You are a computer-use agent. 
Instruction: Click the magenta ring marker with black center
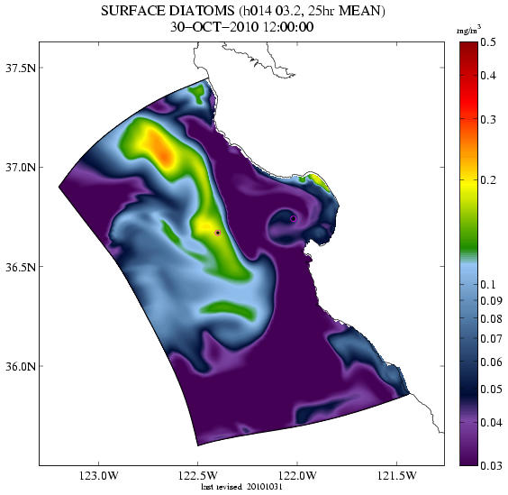click(218, 233)
